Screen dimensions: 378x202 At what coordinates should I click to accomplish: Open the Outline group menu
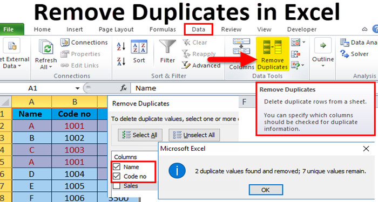coord(323,53)
